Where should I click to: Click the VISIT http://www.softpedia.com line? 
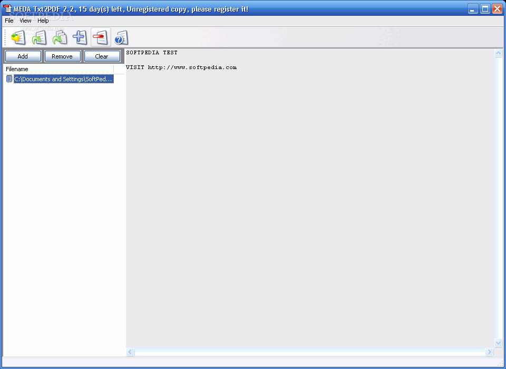[181, 67]
